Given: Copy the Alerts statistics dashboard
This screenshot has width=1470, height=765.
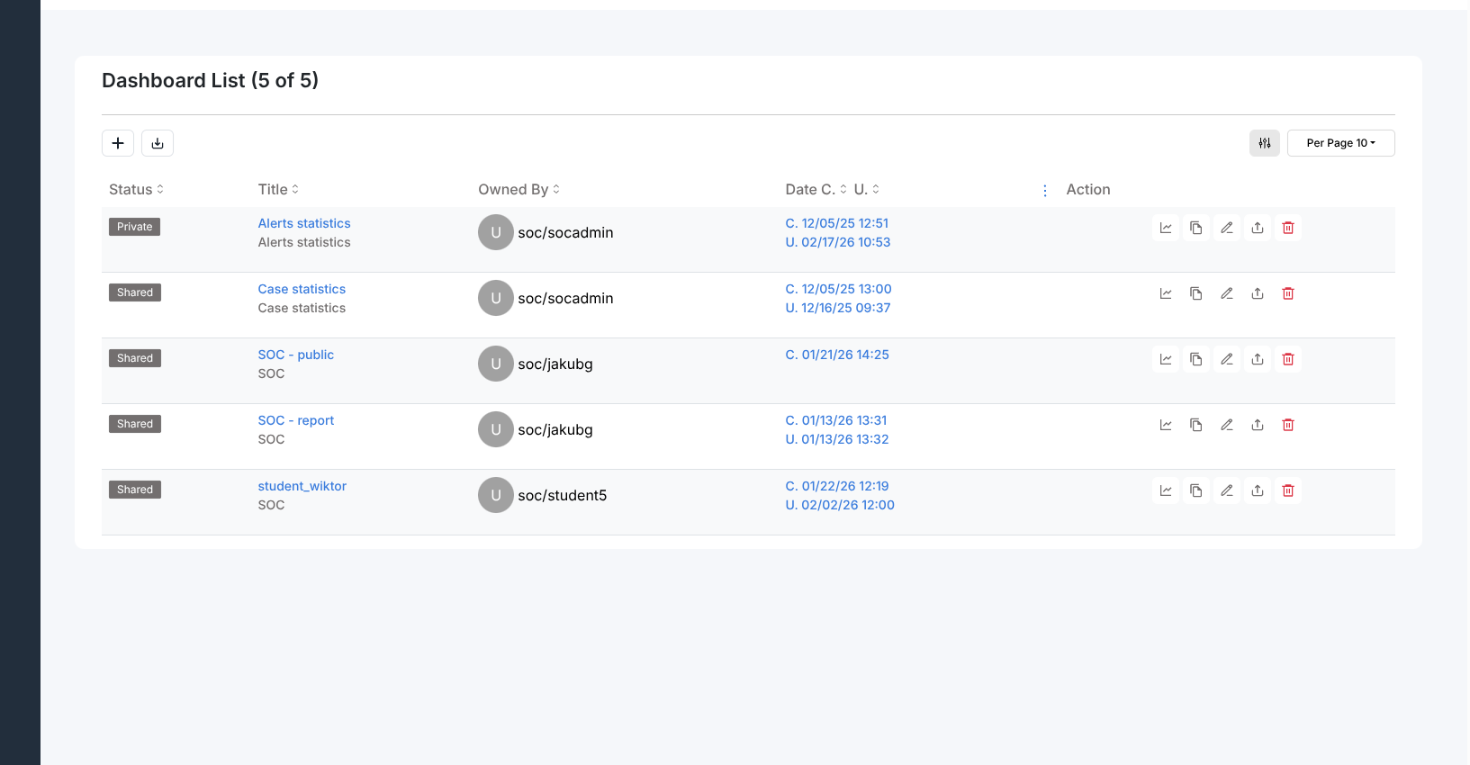Looking at the screenshot, I should pos(1196,228).
